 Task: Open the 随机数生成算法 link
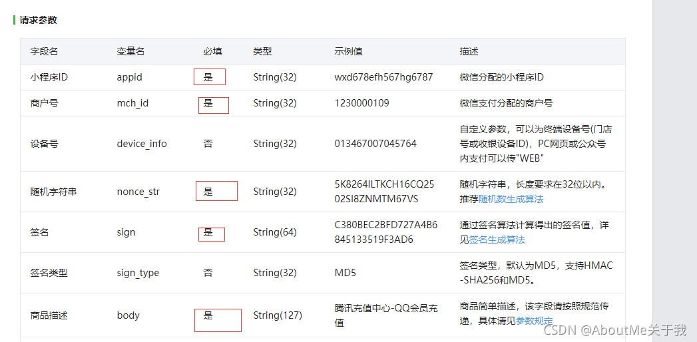(511, 199)
